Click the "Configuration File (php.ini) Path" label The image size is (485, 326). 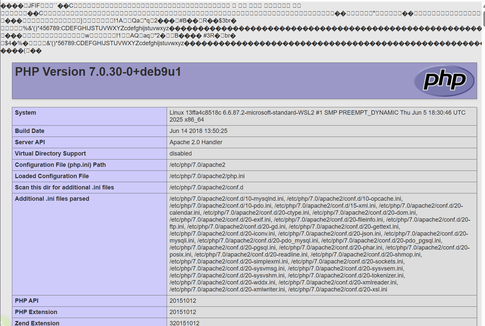[60, 165]
